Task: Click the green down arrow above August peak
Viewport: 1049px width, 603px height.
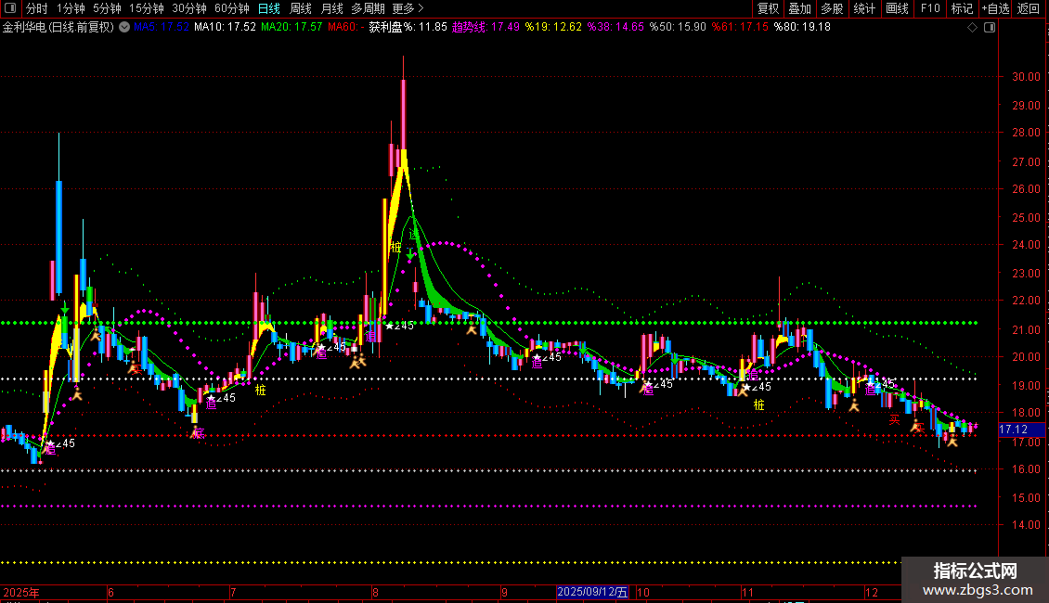Action: point(410,252)
